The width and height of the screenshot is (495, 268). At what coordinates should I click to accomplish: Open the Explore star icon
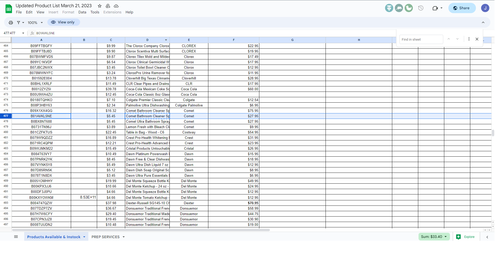tap(458, 237)
